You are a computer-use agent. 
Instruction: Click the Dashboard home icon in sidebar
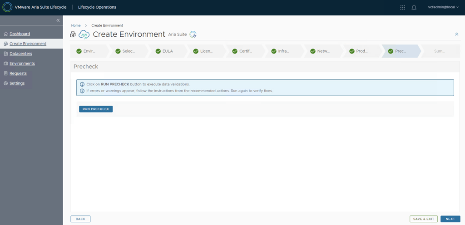(5, 34)
